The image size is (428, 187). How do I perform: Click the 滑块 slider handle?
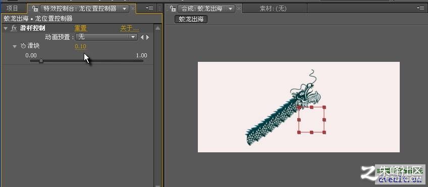coord(41,61)
